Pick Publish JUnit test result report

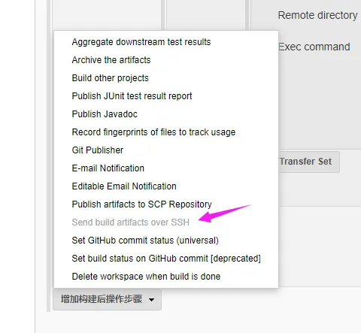click(x=132, y=96)
